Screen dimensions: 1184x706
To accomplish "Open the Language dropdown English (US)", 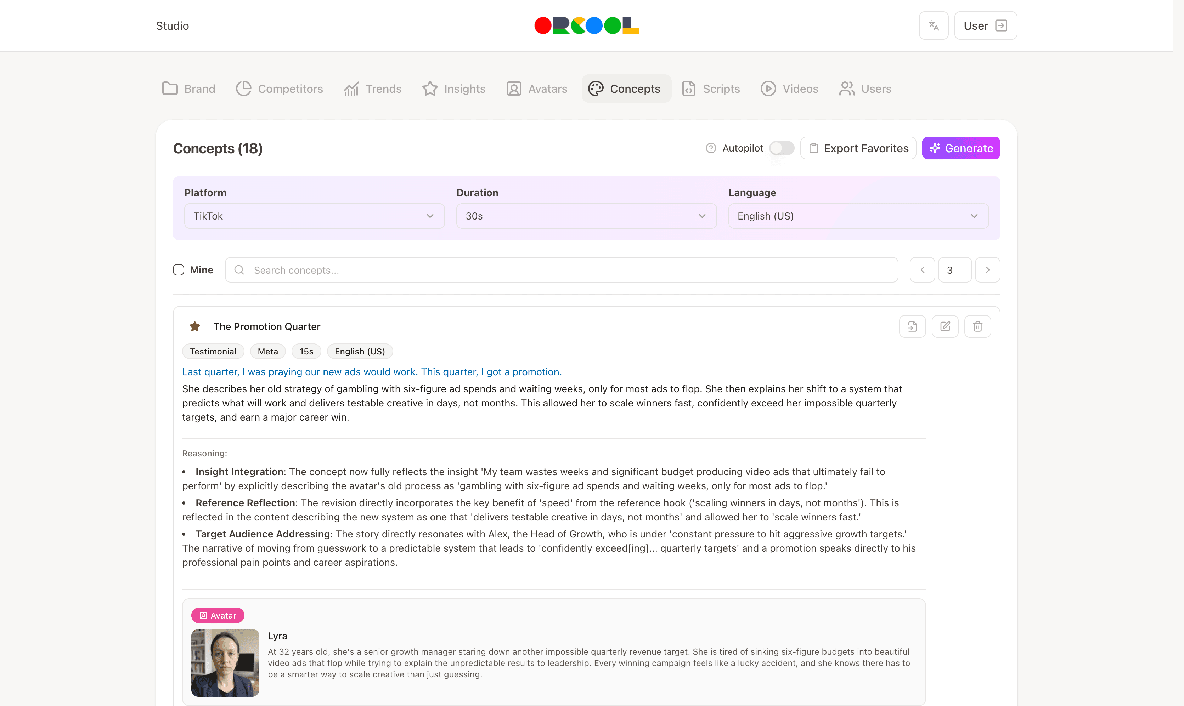I will 858,216.
